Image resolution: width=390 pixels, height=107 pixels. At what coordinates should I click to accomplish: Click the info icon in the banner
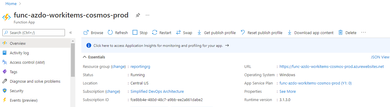89,45
